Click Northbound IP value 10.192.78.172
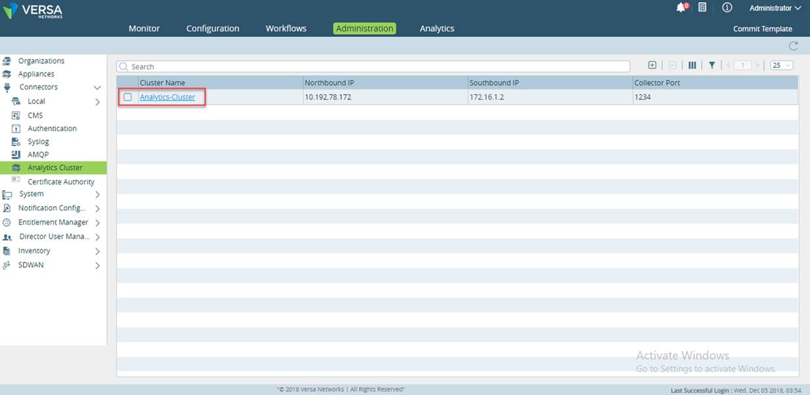 tap(328, 97)
